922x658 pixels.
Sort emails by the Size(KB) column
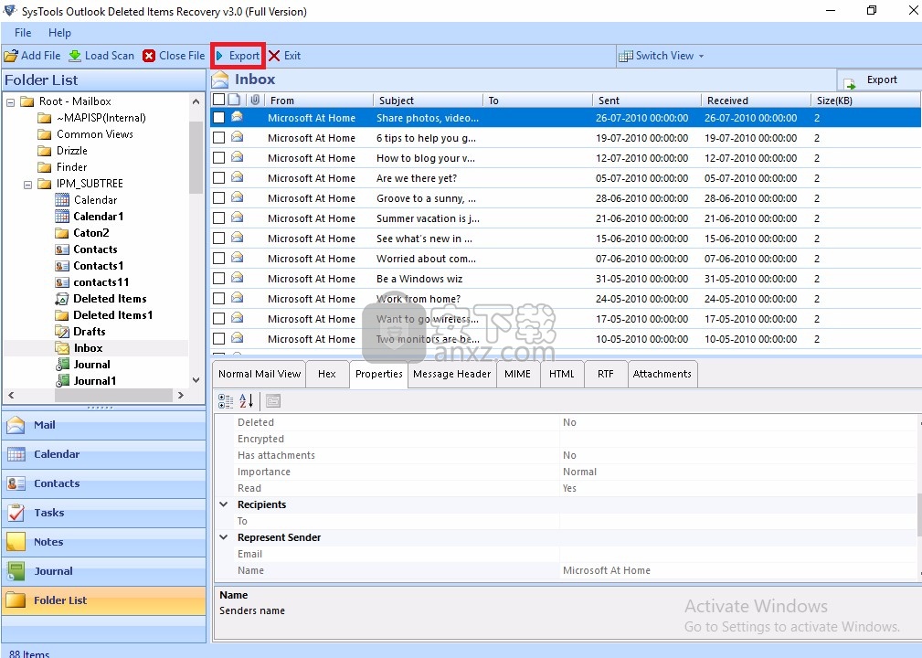pyautogui.click(x=865, y=101)
